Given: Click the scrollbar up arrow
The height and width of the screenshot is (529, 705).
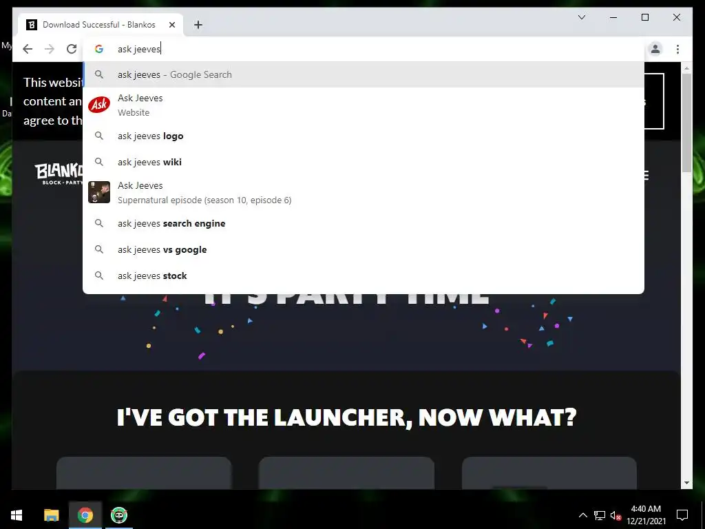Looking at the screenshot, I should 686,68.
